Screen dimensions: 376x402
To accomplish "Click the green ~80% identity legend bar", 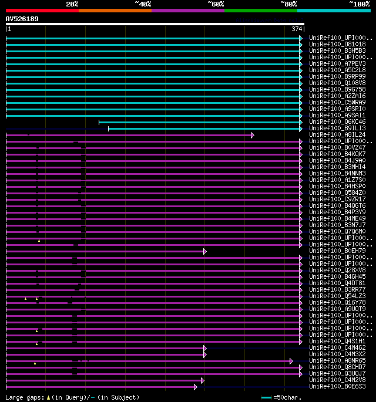I will point(261,11).
